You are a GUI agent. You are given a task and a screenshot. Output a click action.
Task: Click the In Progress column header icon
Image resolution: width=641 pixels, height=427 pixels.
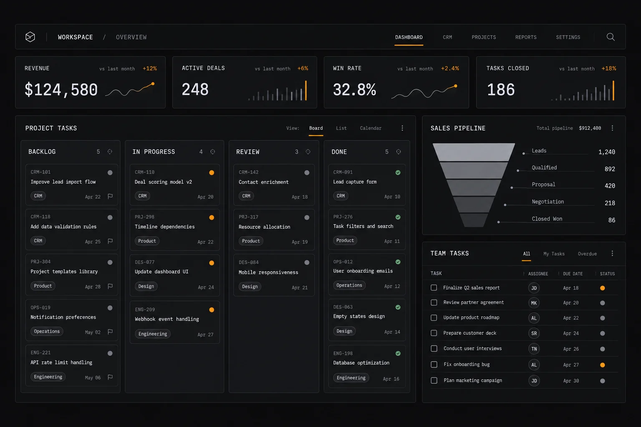pos(213,152)
